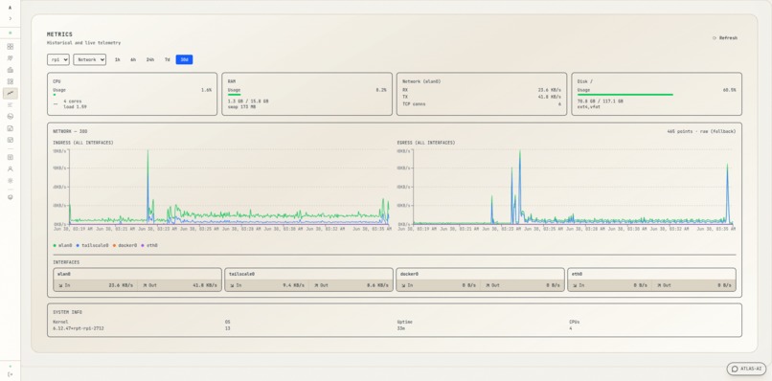Click the eth0 interface card title

(577, 274)
